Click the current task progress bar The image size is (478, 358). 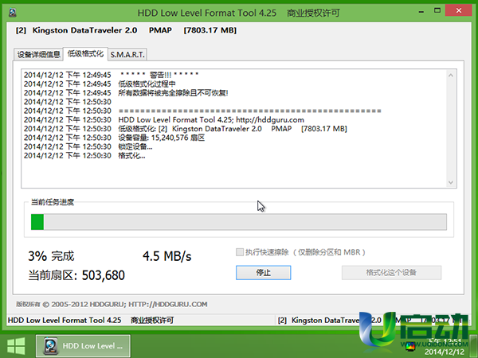click(x=239, y=222)
